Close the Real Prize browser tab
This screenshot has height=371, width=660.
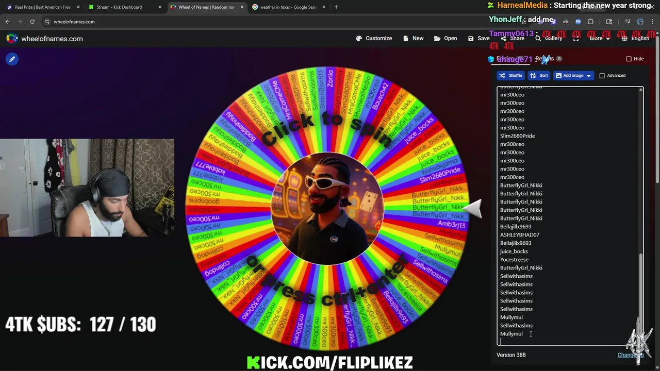click(78, 7)
